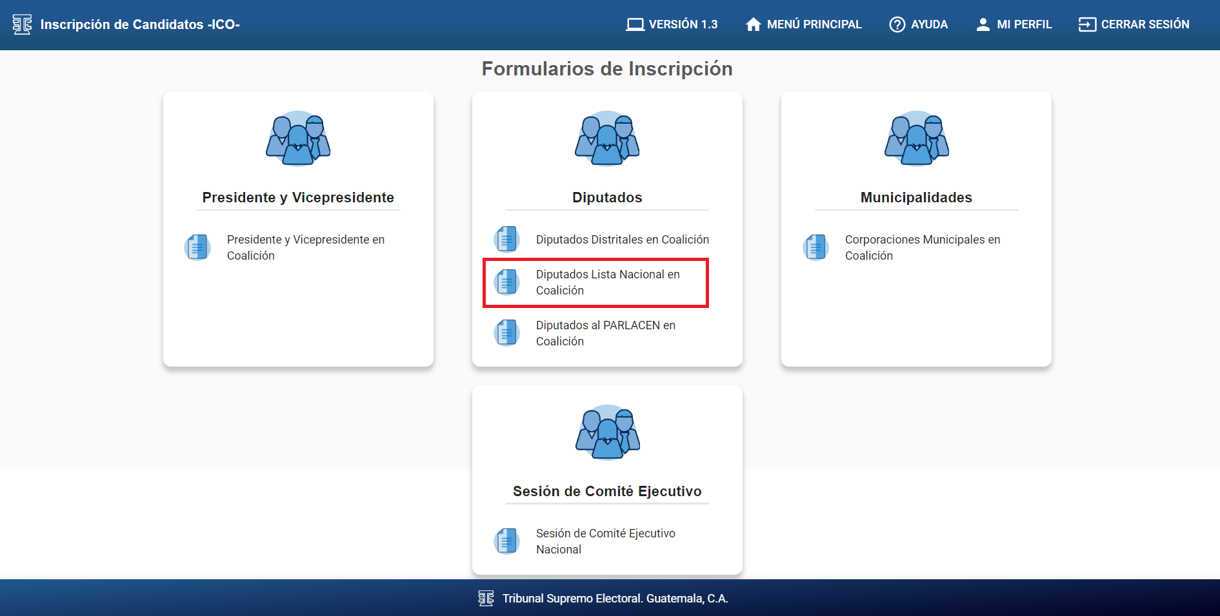Log out using CERRAR SESIÓN

[x=1134, y=24]
